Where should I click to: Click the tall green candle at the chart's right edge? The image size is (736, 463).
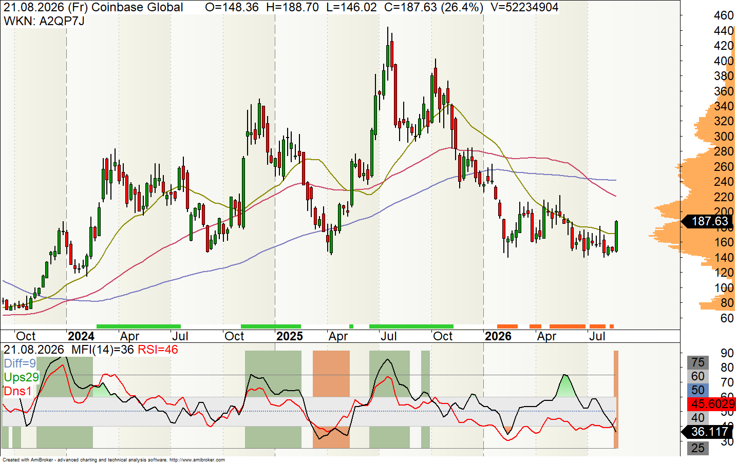pos(616,236)
